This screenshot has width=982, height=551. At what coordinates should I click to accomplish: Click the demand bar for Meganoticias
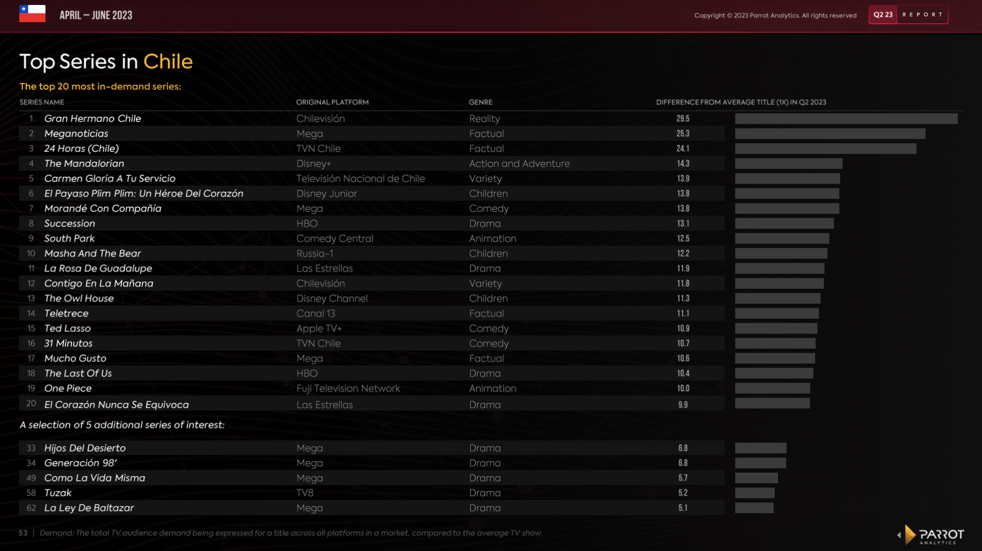pyautogui.click(x=830, y=134)
